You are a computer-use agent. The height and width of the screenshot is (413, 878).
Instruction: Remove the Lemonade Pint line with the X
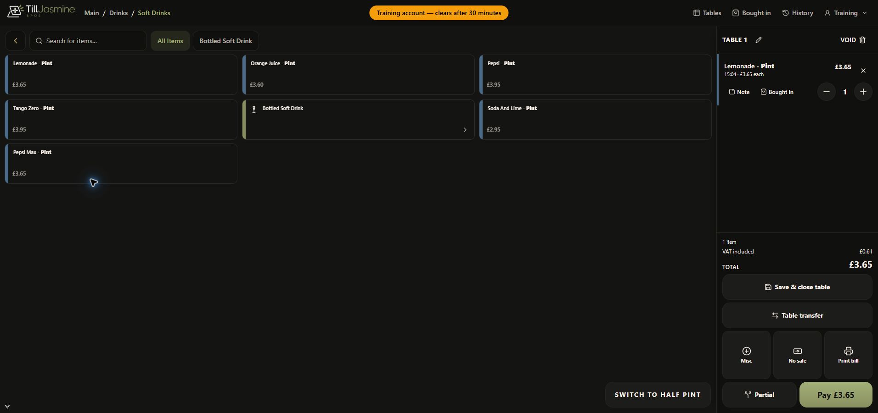863,71
